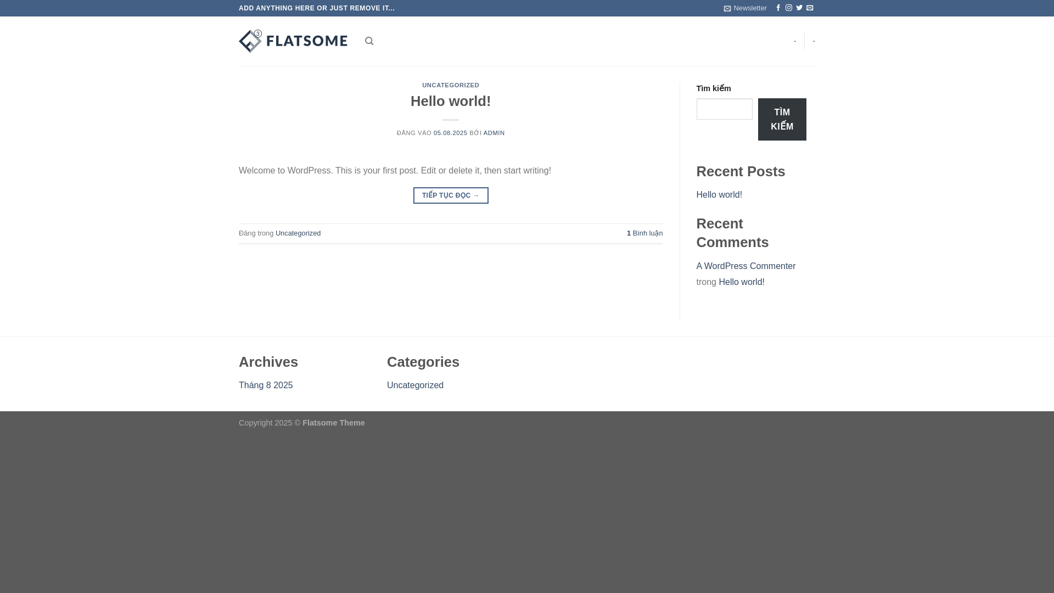This screenshot has height=593, width=1054.
Task: Click the ADD ANYTHING HERE top bar text
Action: [x=316, y=8]
